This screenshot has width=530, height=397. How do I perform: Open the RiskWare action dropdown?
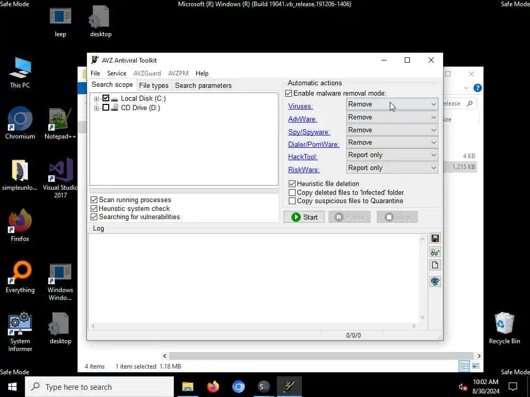(x=392, y=168)
